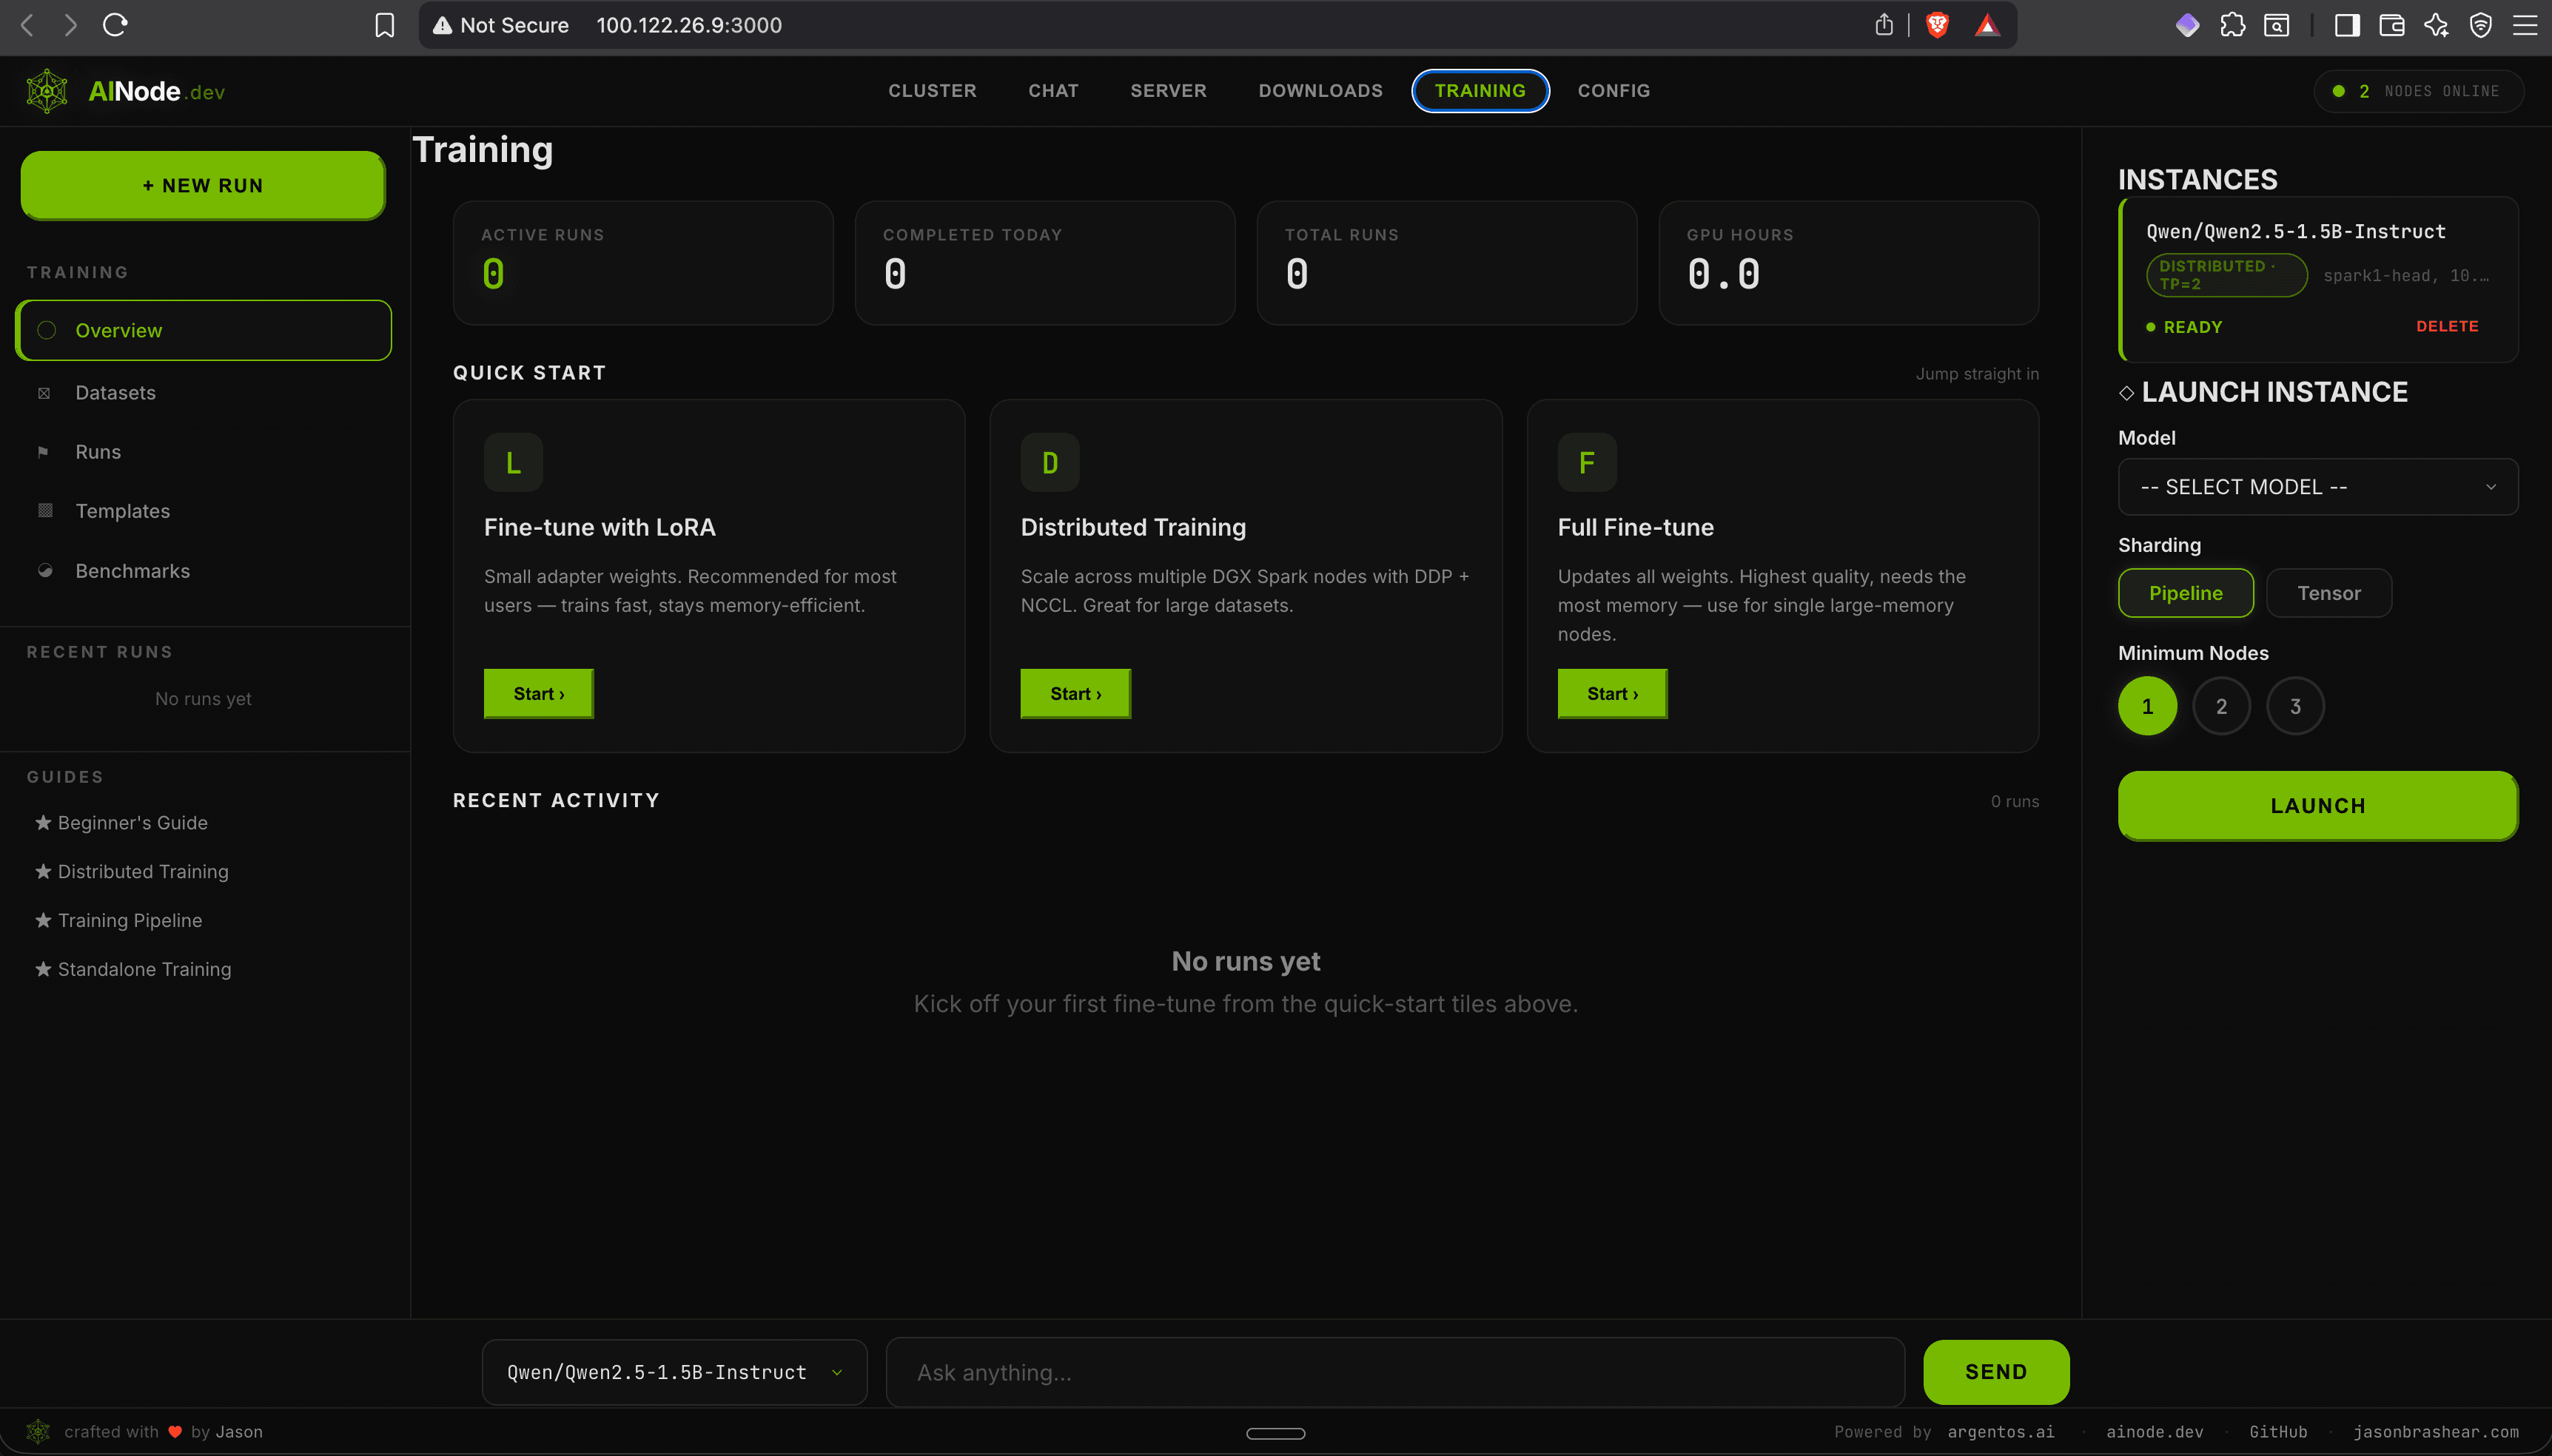Open Runs in the sidebar
Screen dimensions: 2552x1456
click(204, 452)
